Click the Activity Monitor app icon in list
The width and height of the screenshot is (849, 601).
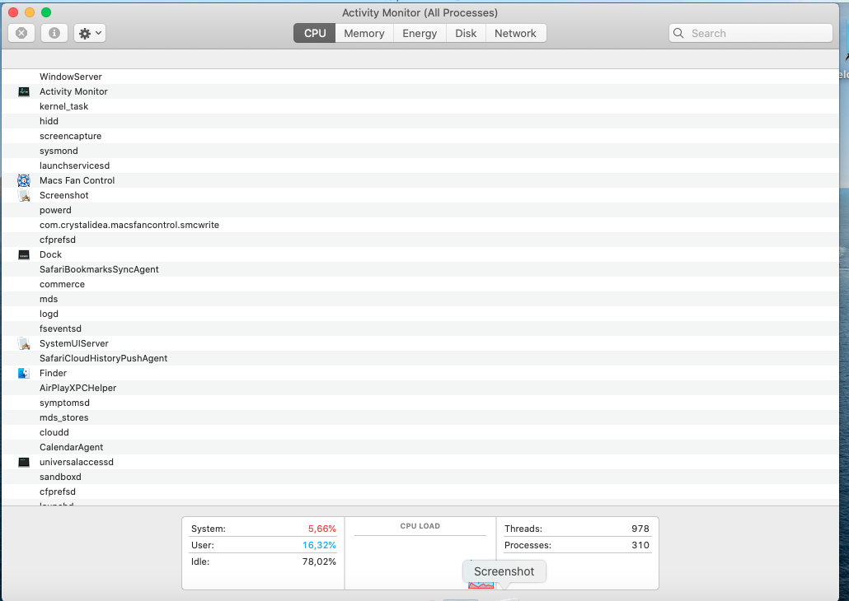click(x=24, y=91)
